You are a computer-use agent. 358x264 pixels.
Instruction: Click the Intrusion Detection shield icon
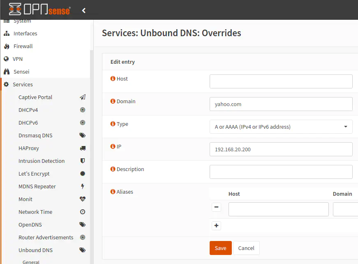click(x=83, y=161)
